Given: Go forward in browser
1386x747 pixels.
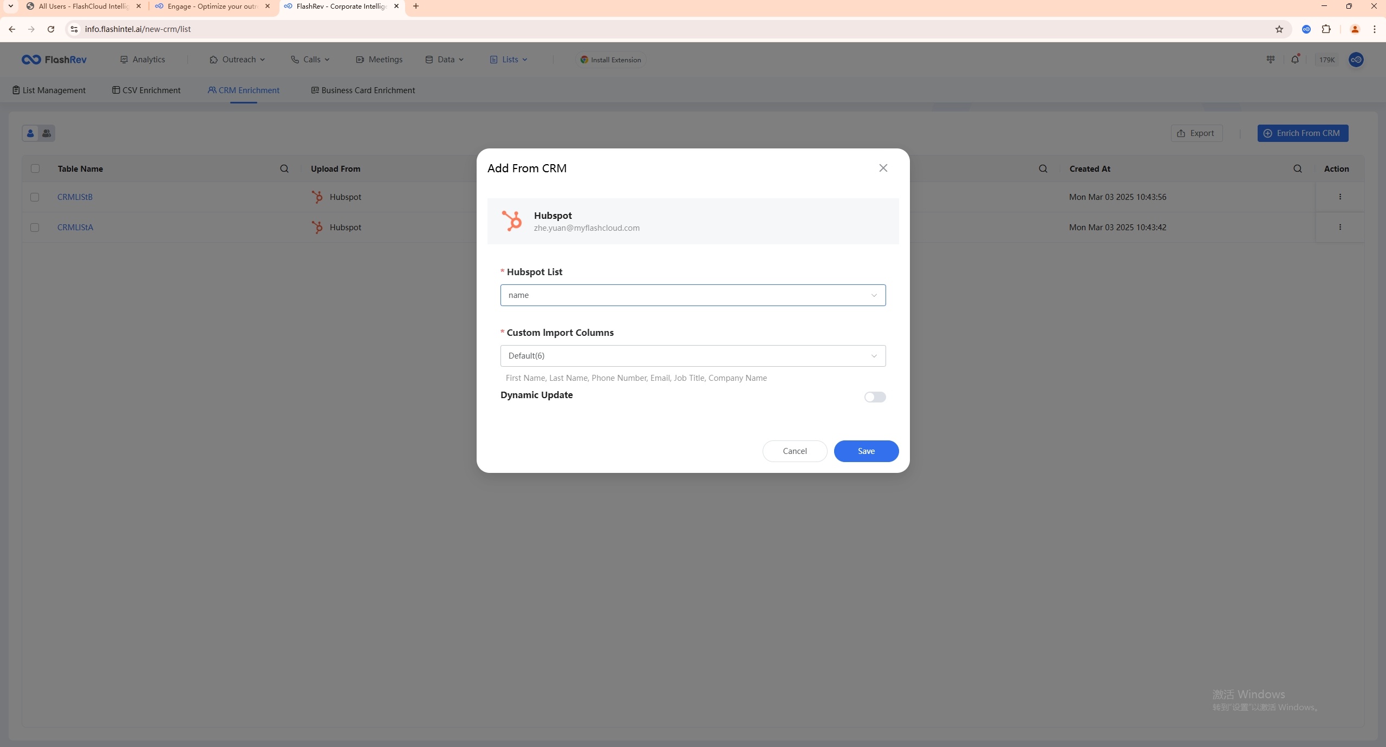Looking at the screenshot, I should 31,29.
